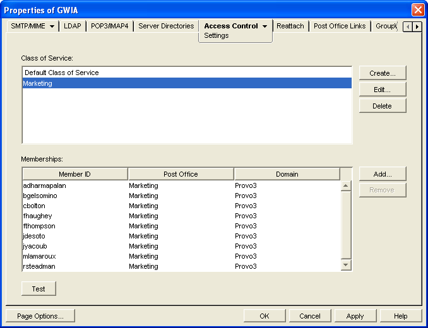Image resolution: width=428 pixels, height=328 pixels.
Task: Select member fthompson in Memberships list
Action: tap(39, 226)
